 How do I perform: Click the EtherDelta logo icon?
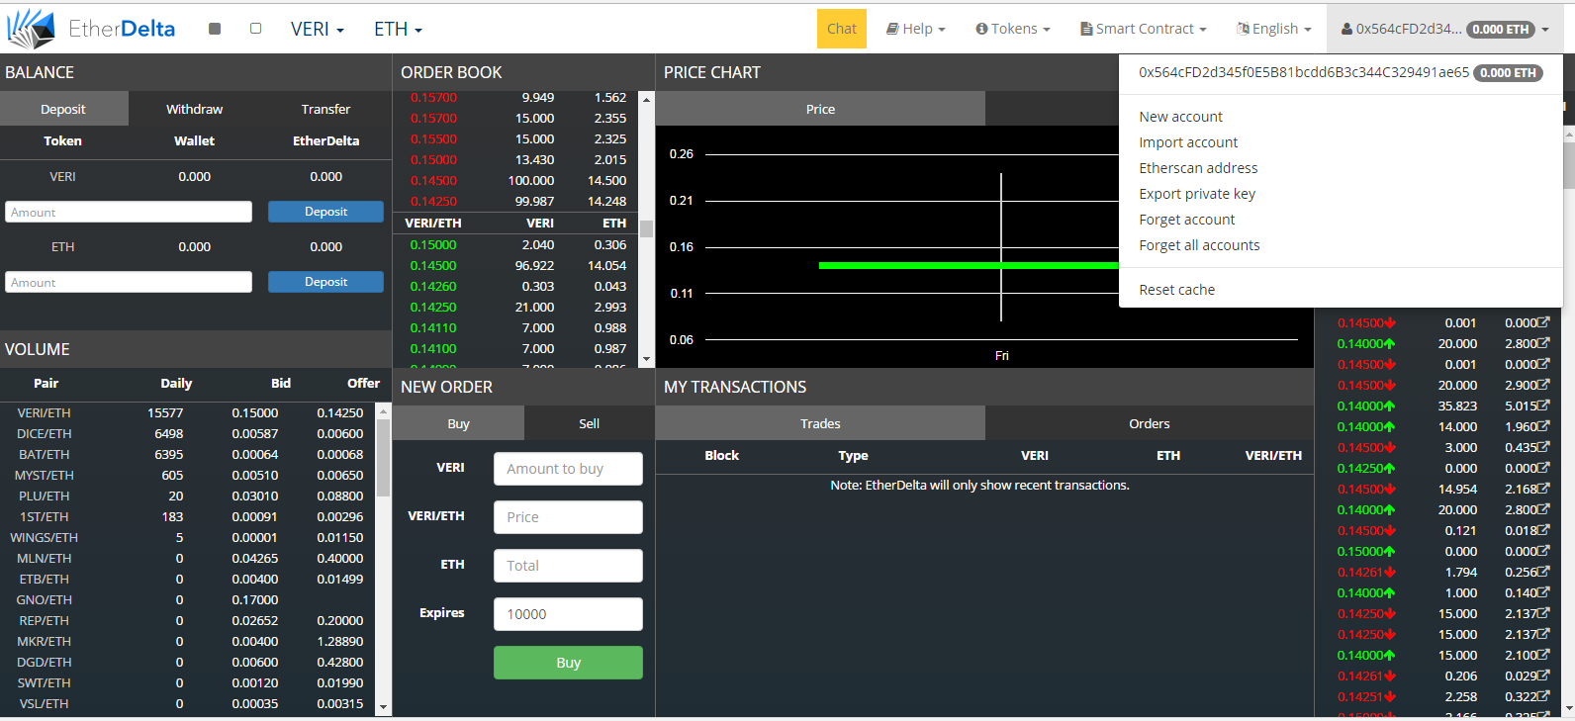click(31, 29)
